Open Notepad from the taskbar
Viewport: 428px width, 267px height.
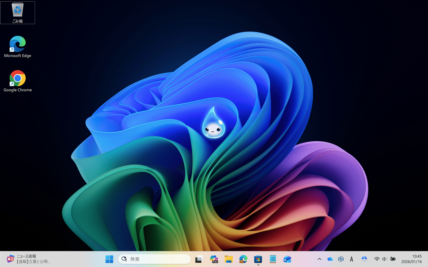pos(273,259)
